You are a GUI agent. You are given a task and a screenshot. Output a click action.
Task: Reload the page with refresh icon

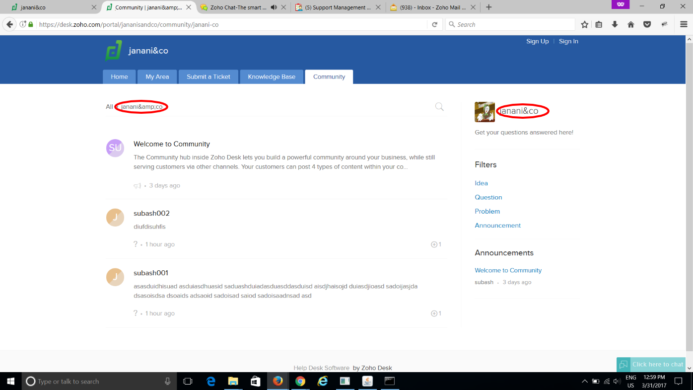click(x=434, y=24)
